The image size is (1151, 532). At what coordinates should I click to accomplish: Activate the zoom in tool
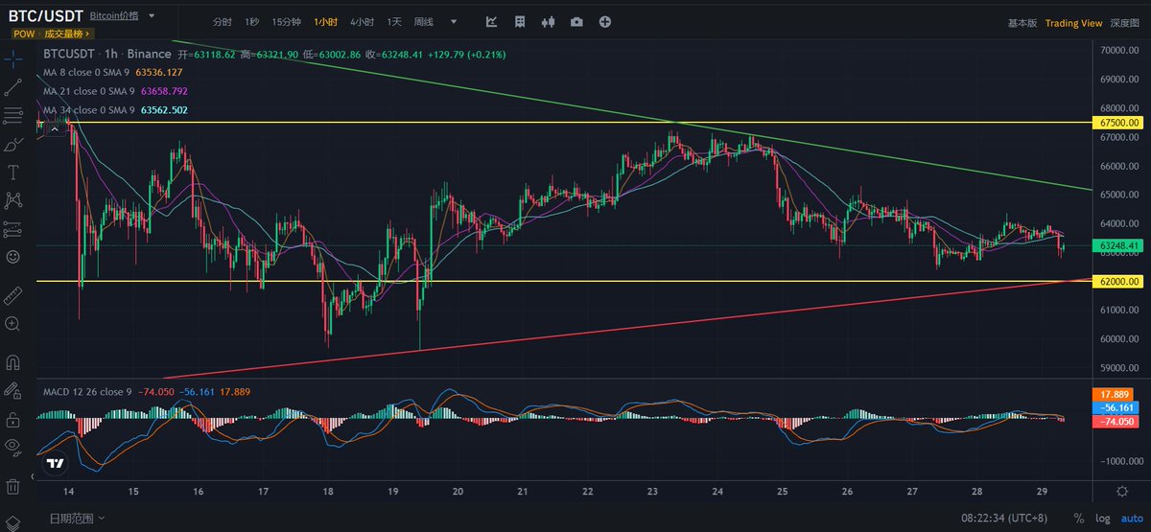click(x=13, y=324)
